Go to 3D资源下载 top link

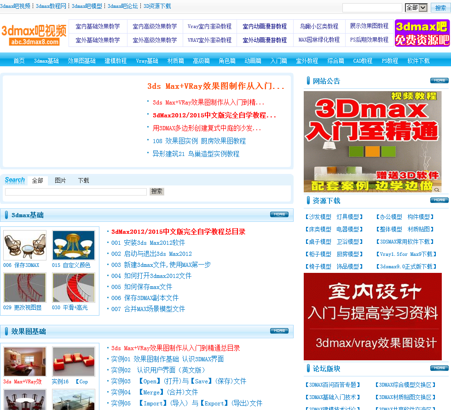157,6
